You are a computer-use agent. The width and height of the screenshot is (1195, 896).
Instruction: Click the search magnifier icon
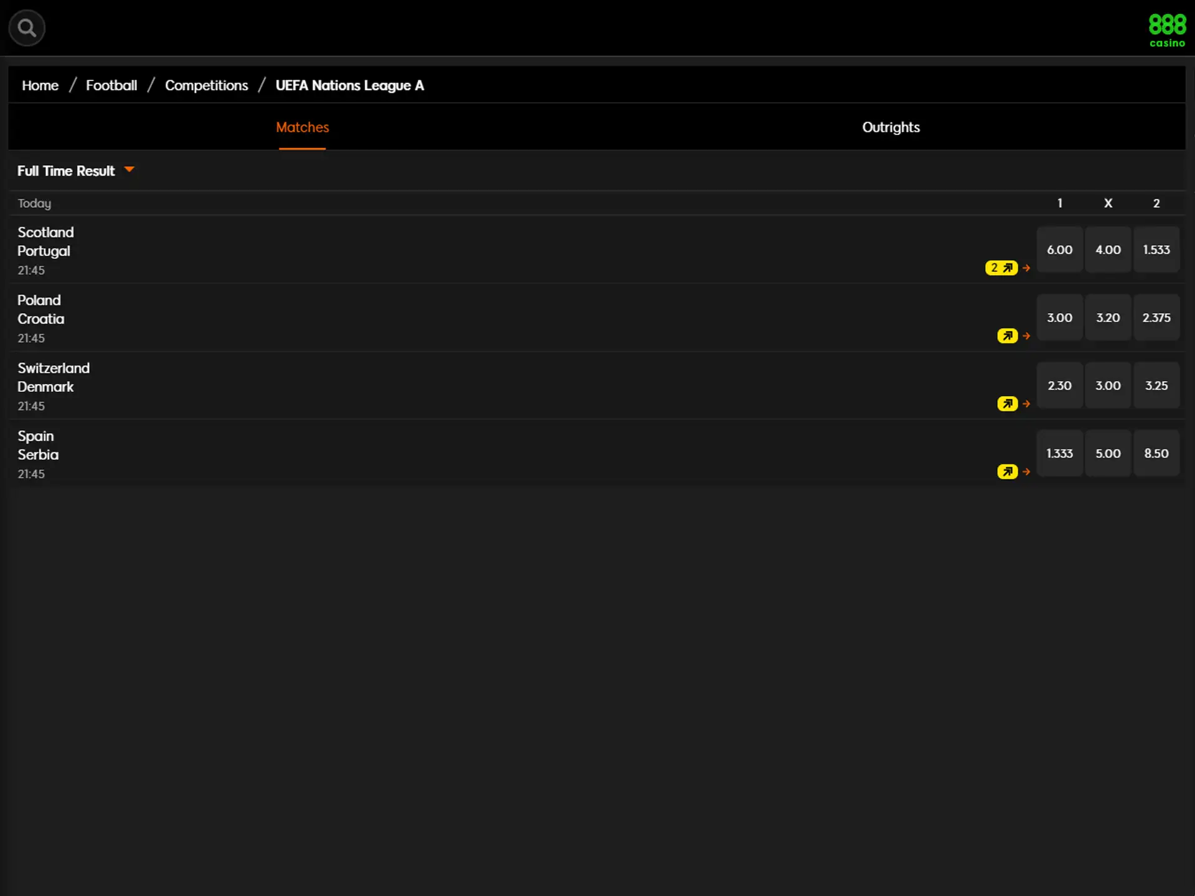click(x=27, y=27)
